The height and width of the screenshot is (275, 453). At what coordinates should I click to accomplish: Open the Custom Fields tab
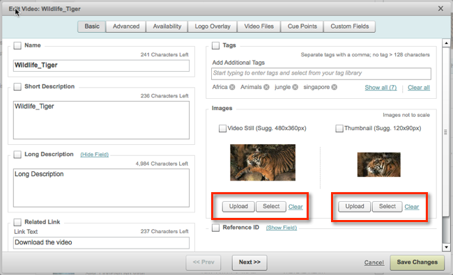coord(350,26)
